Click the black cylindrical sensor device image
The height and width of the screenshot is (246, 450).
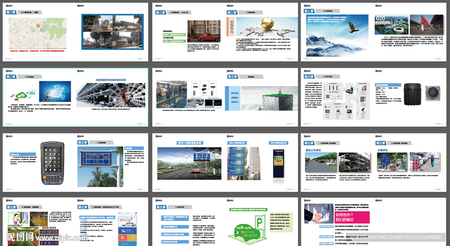[x=412, y=94]
